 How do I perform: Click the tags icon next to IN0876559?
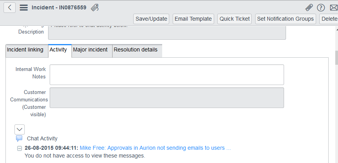pyautogui.click(x=95, y=8)
